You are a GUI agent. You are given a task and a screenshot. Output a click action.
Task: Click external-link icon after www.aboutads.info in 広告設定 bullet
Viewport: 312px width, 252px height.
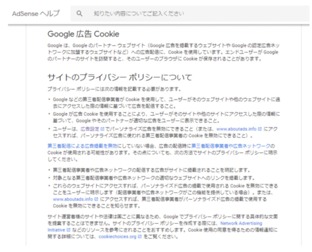tap(260, 129)
